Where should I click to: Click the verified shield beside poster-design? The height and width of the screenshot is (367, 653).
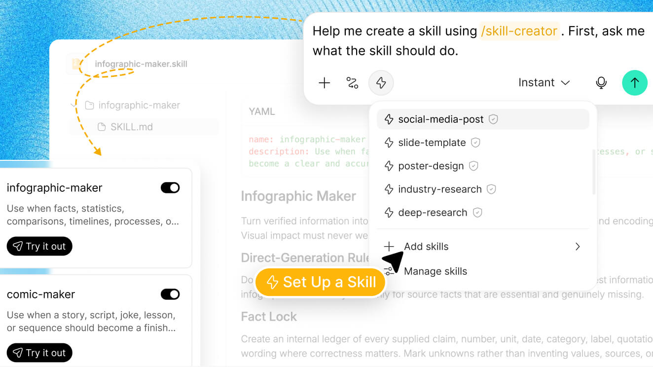(x=473, y=166)
